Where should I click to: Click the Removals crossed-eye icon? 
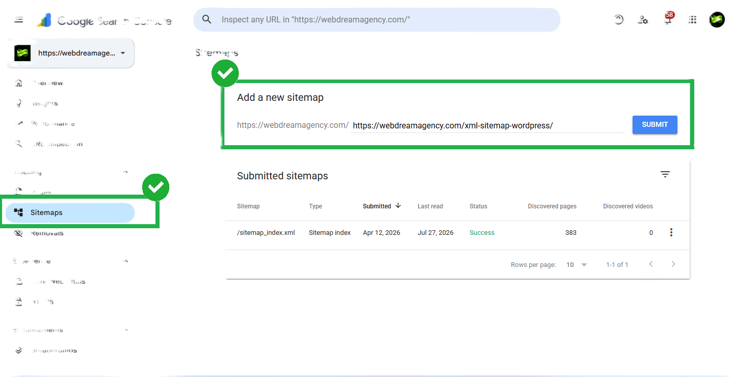pos(19,233)
